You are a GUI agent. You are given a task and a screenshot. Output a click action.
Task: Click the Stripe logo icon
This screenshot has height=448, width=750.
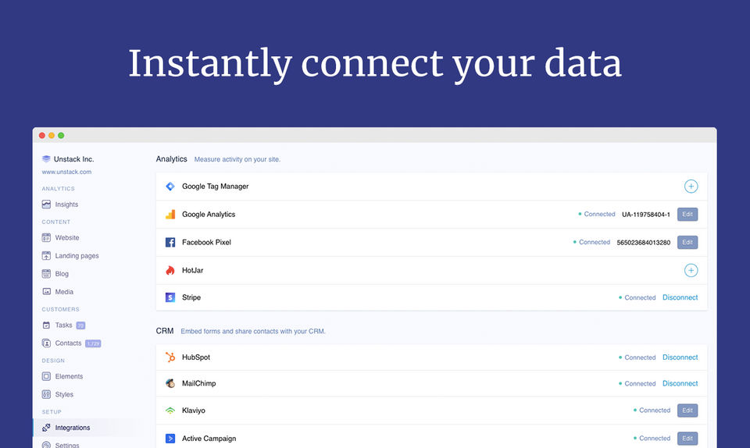[170, 297]
